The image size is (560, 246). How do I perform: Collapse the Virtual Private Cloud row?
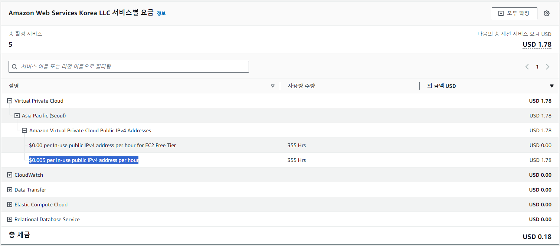10,101
